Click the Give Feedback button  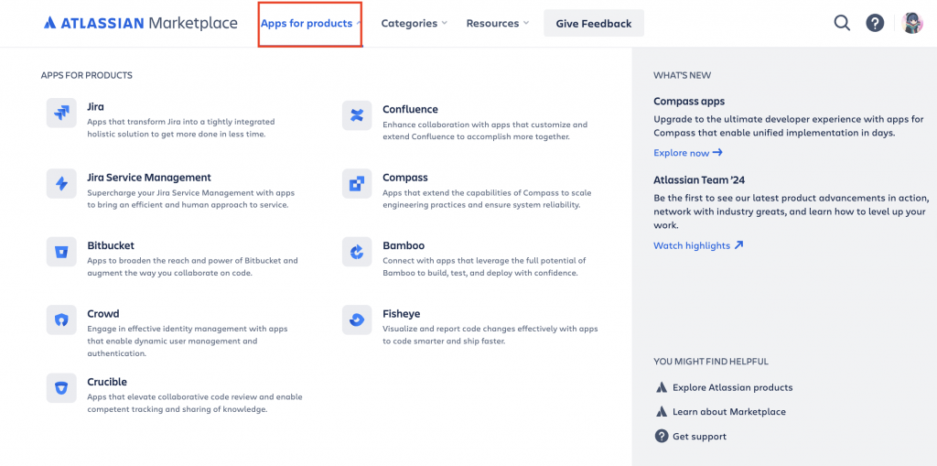click(593, 23)
